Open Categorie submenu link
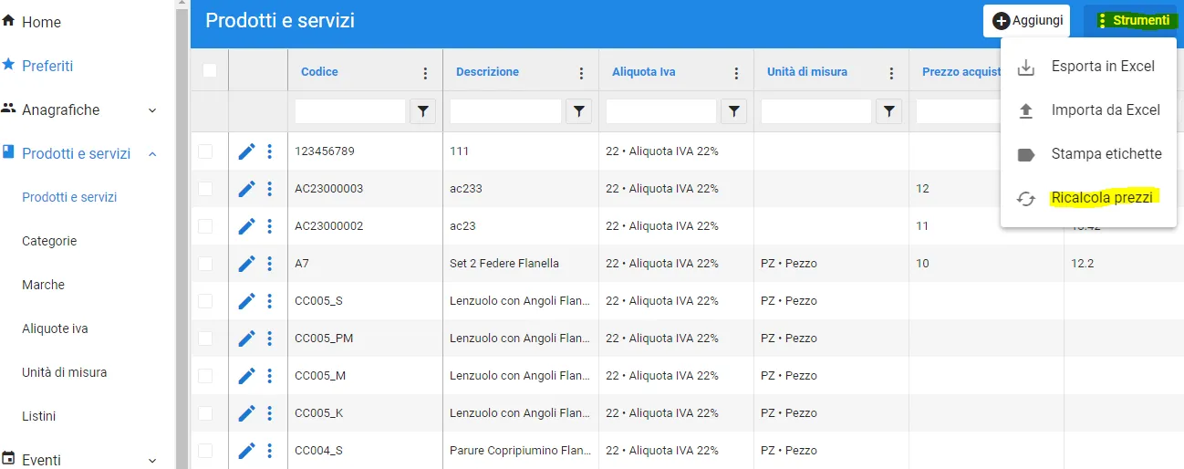The width and height of the screenshot is (1184, 469). click(x=49, y=241)
